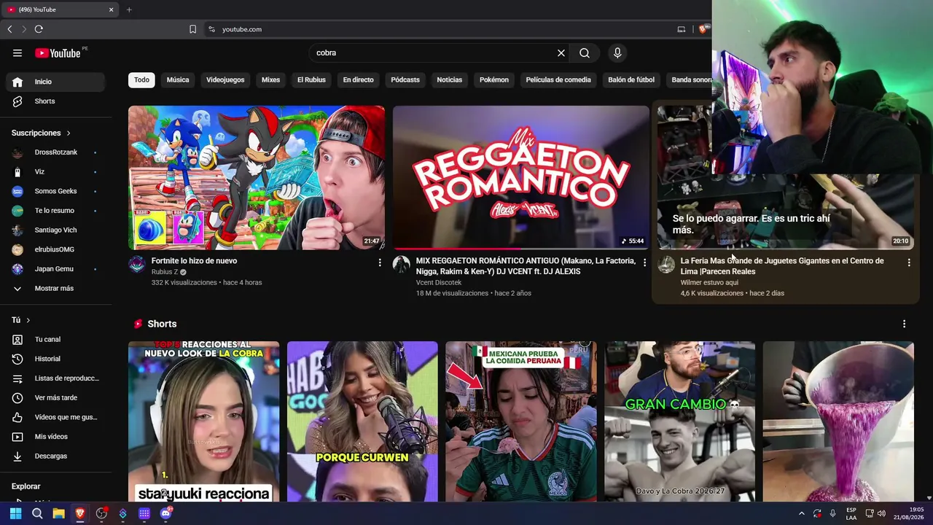This screenshot has width=933, height=525.
Task: Expand subscriptions with Mostrar más
Action: click(55, 288)
